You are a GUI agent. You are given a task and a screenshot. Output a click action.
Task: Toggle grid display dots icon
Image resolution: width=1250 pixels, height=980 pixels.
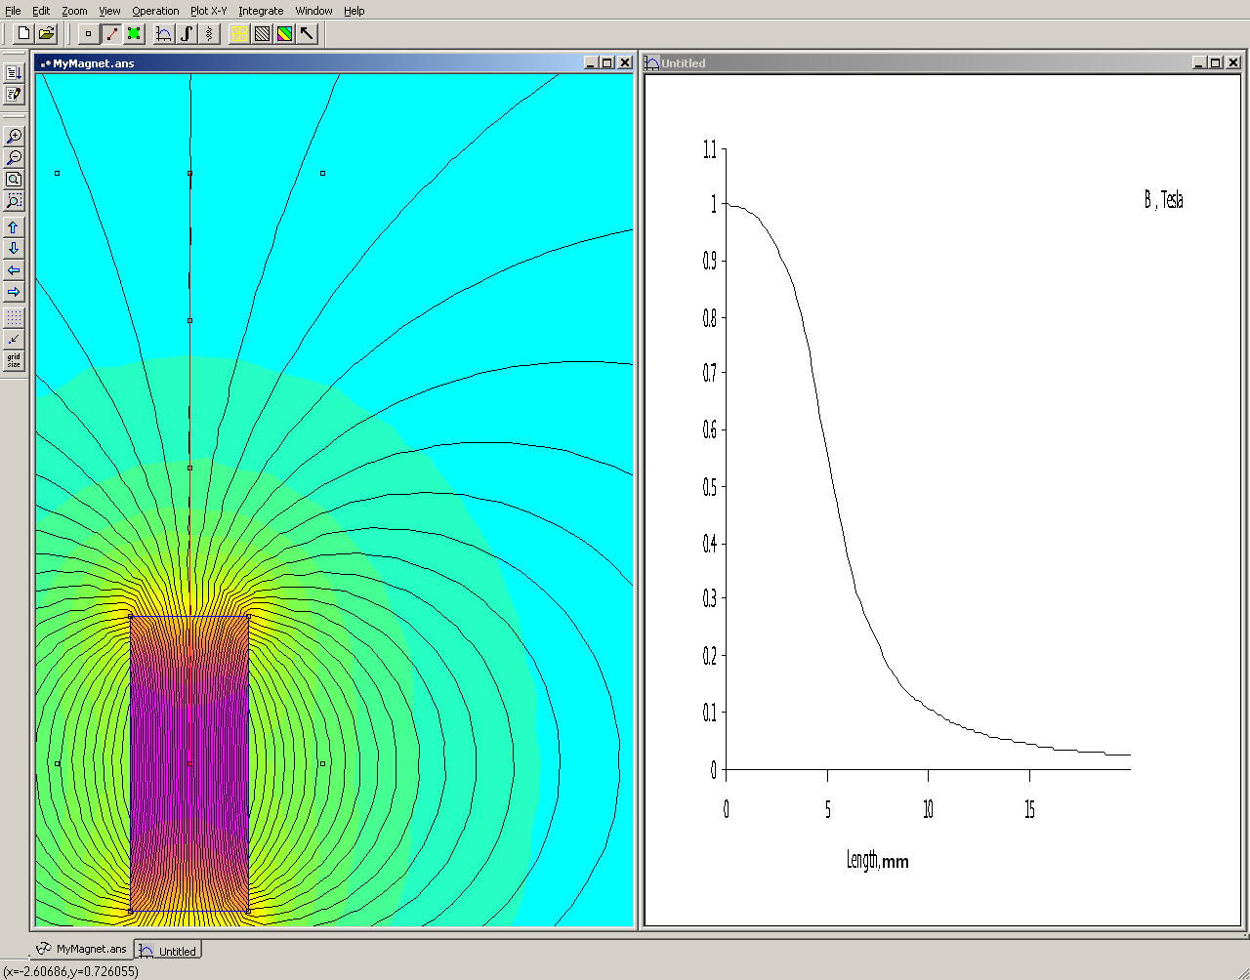14,318
